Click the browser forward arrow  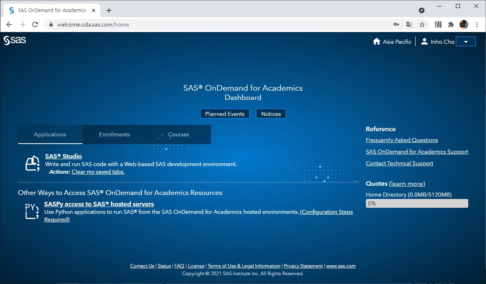click(22, 24)
